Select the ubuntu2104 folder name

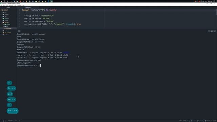(7, 33)
